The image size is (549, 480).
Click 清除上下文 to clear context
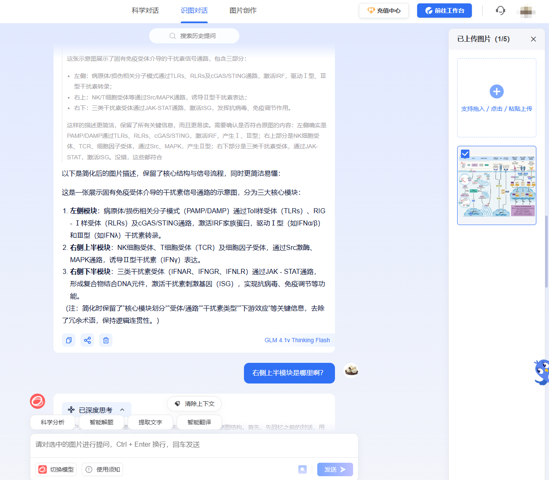click(x=194, y=404)
